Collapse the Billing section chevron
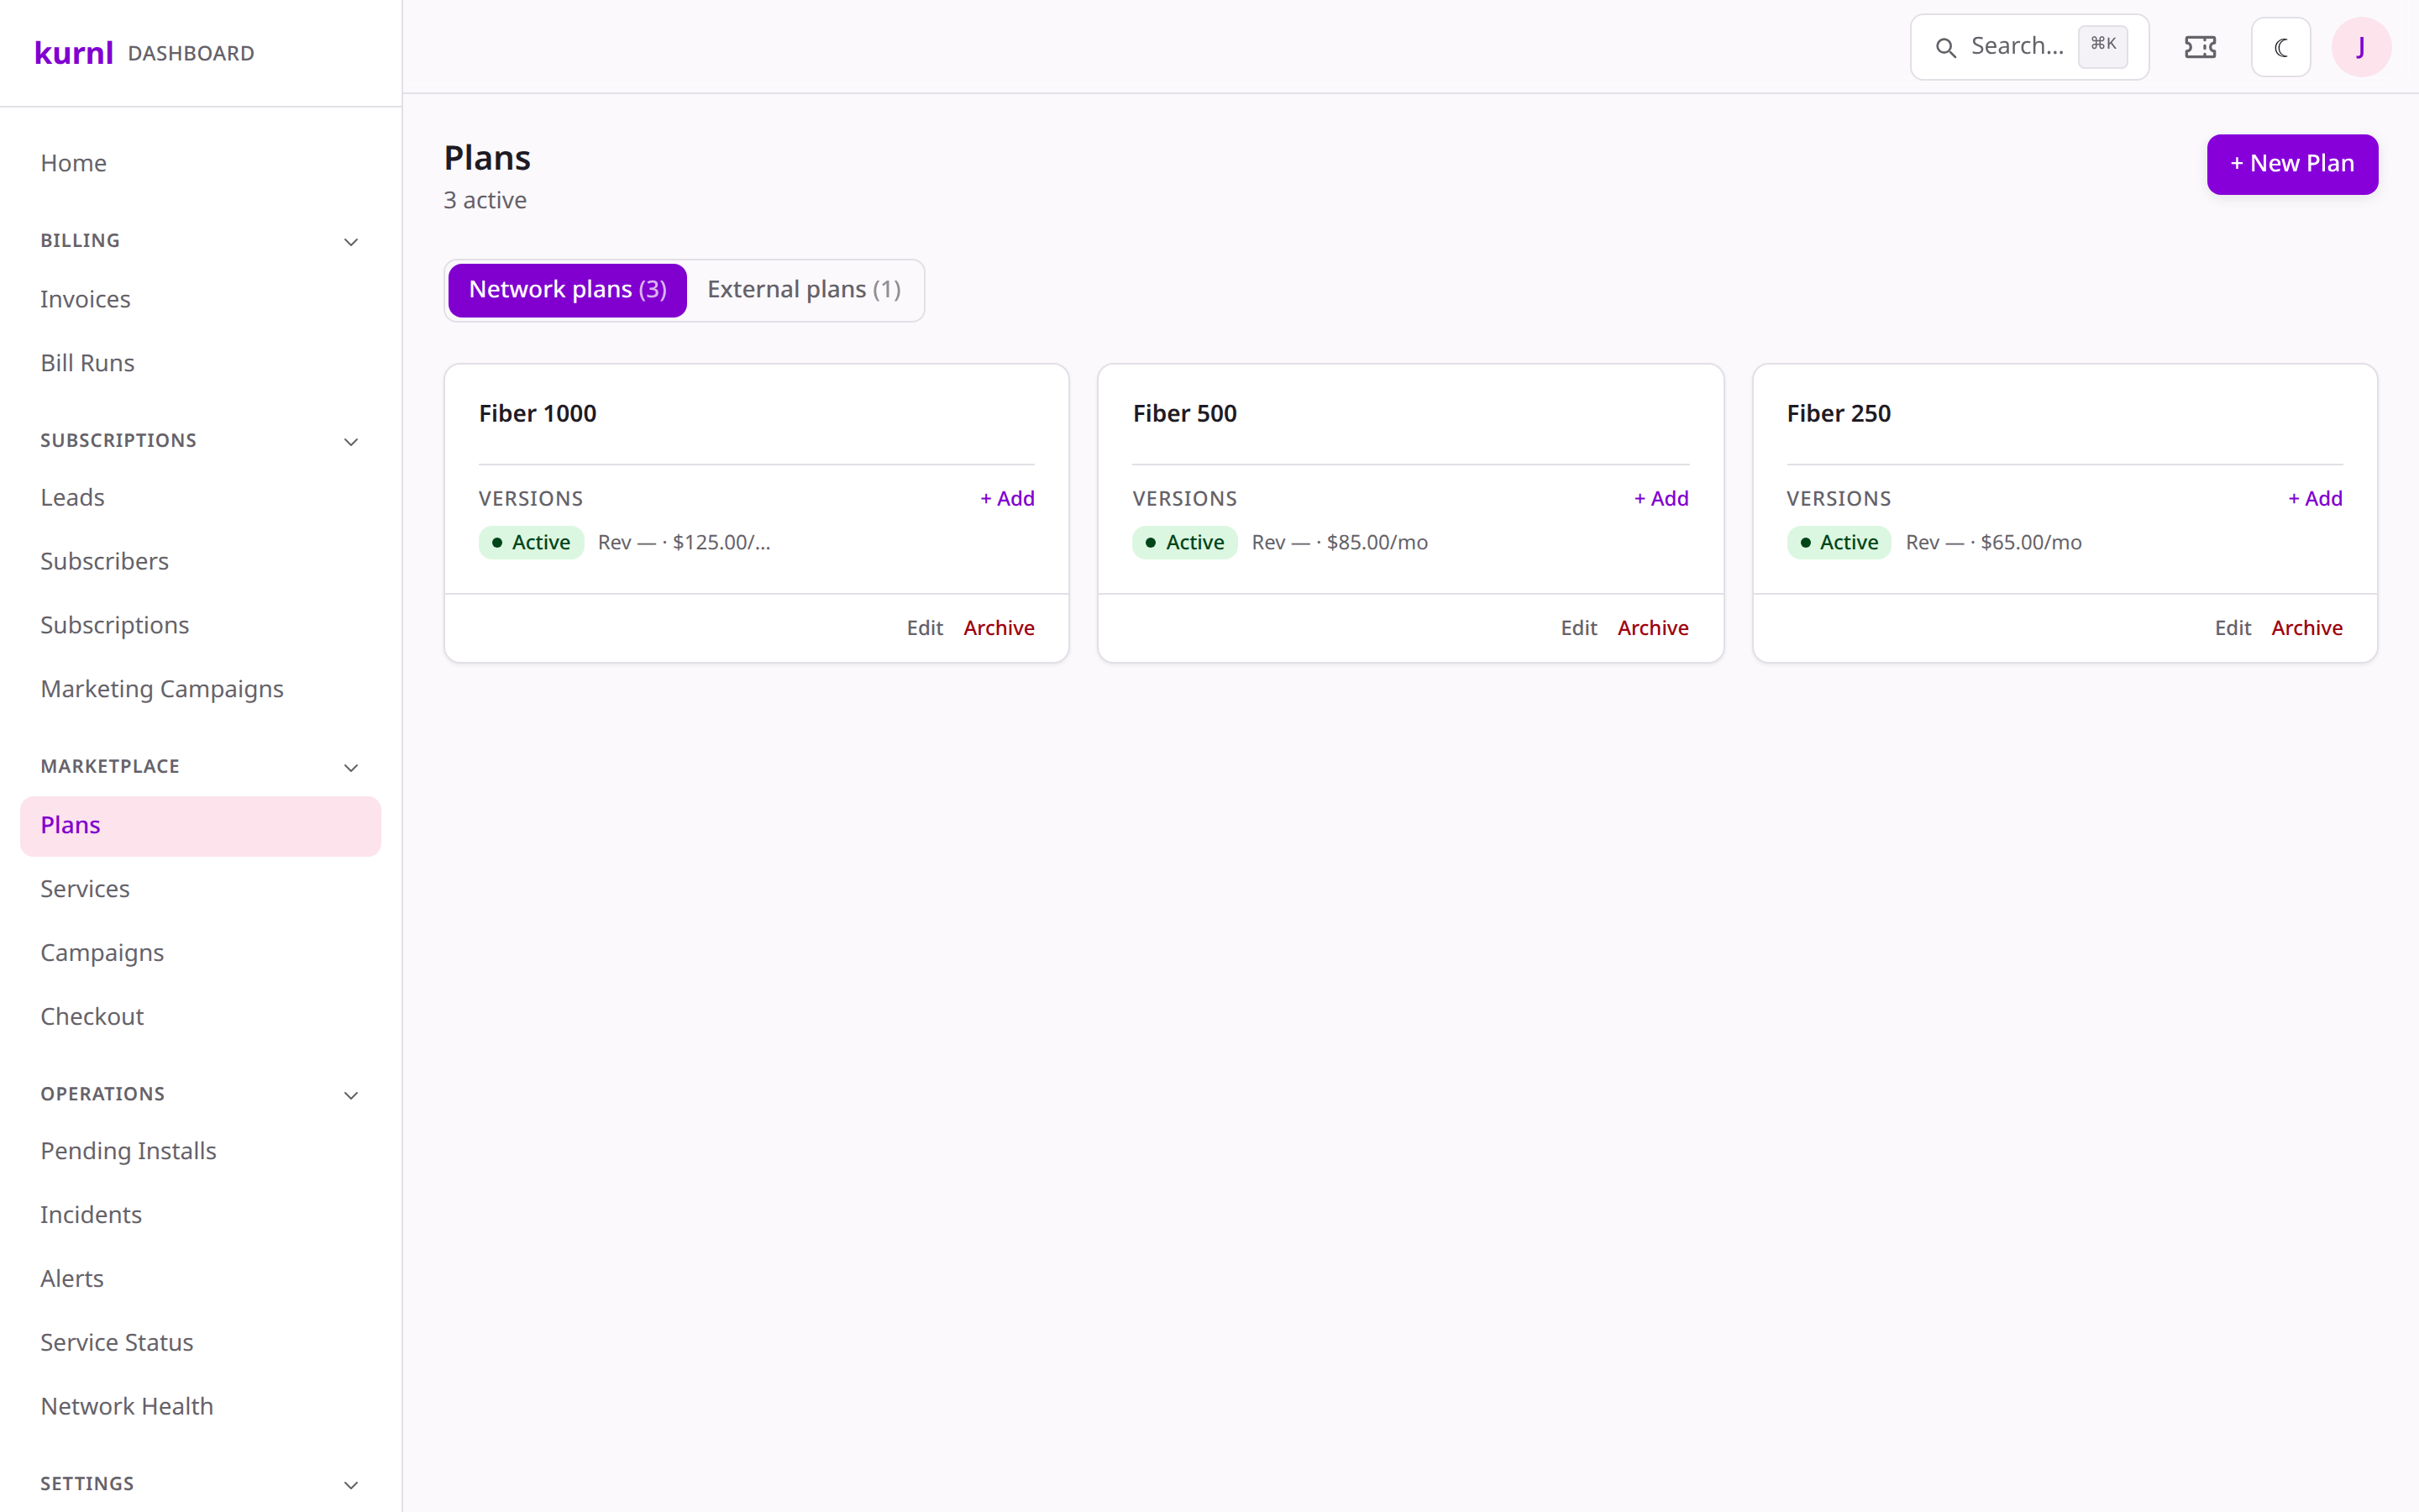2419x1512 pixels. tap(351, 242)
